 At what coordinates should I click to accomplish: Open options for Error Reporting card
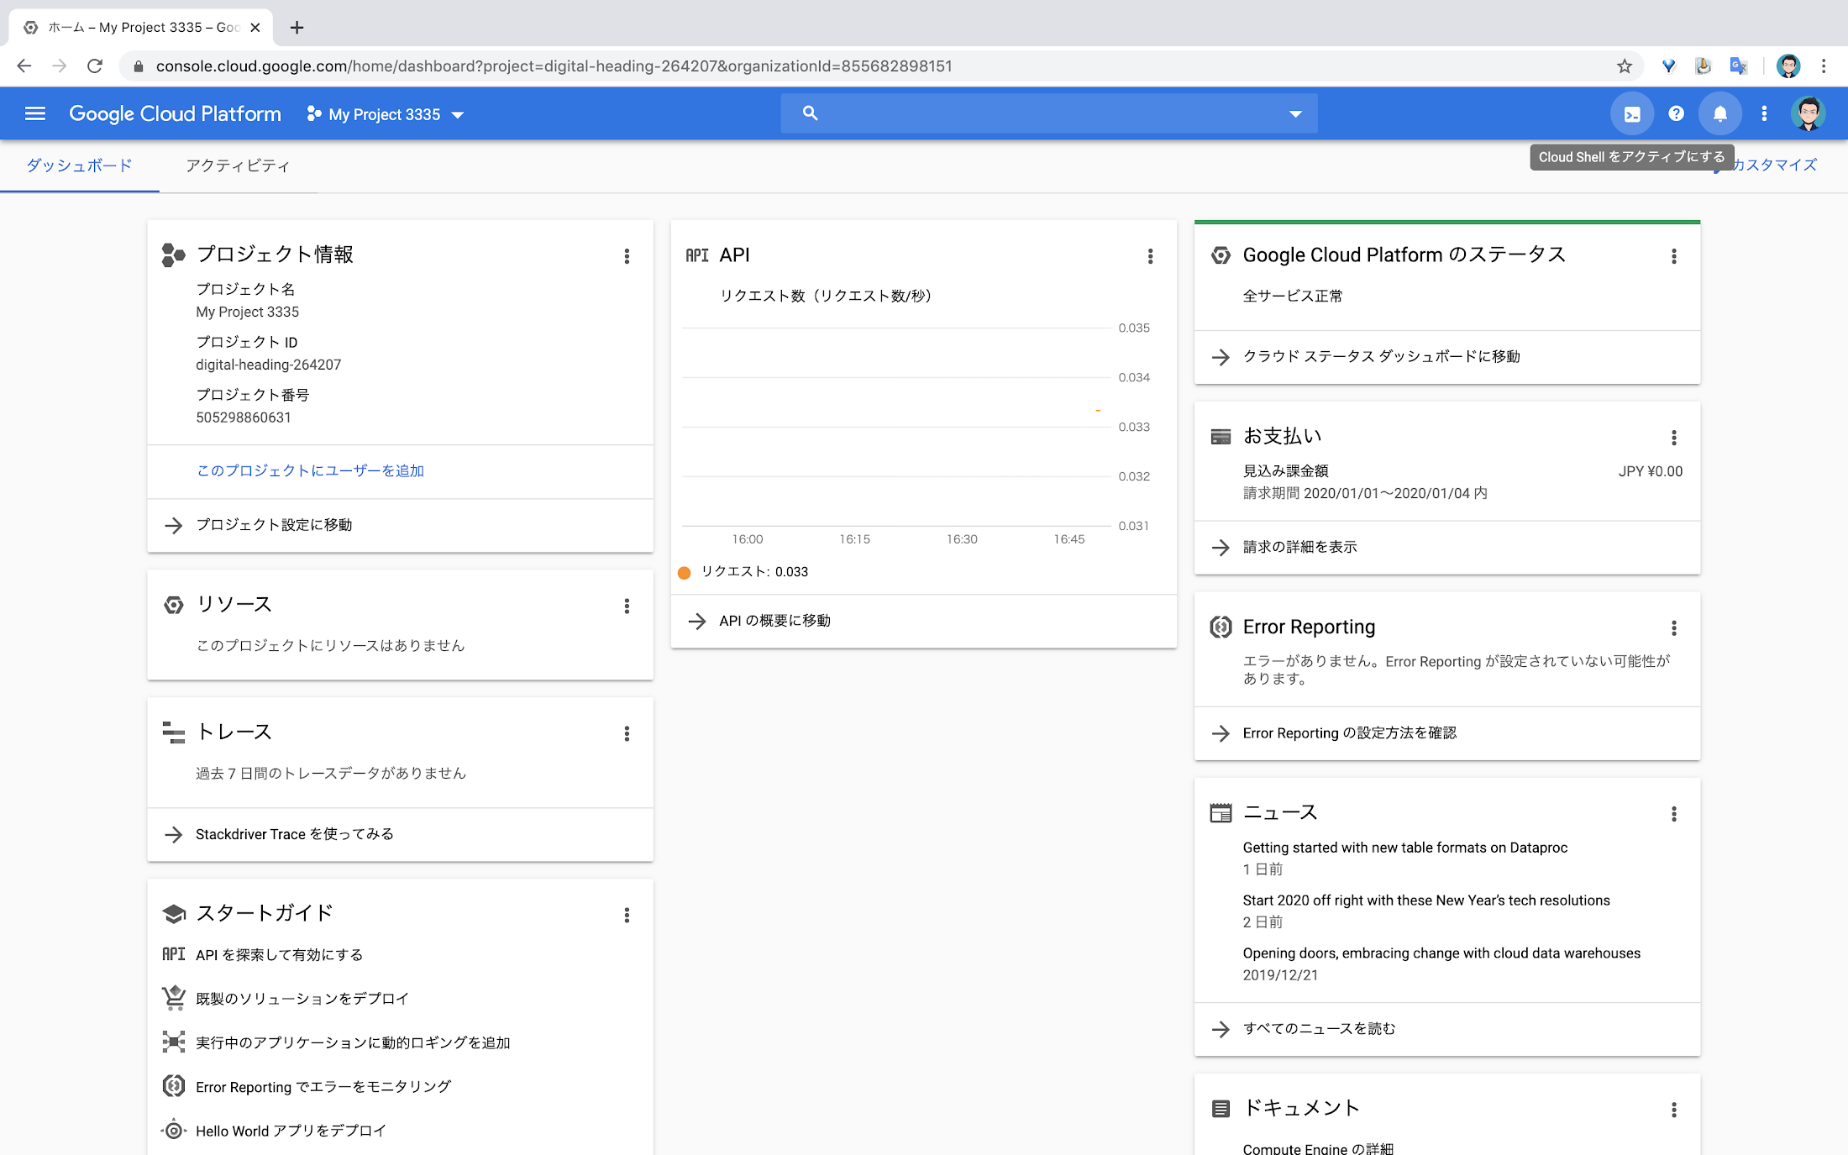click(1673, 628)
